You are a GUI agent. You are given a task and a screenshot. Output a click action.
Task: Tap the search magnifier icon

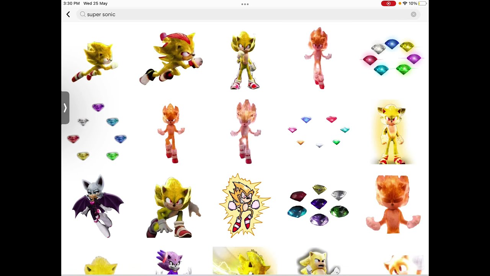click(83, 14)
